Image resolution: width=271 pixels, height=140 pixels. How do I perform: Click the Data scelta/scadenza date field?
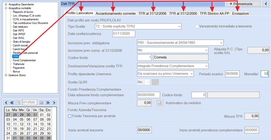[x=124, y=34]
